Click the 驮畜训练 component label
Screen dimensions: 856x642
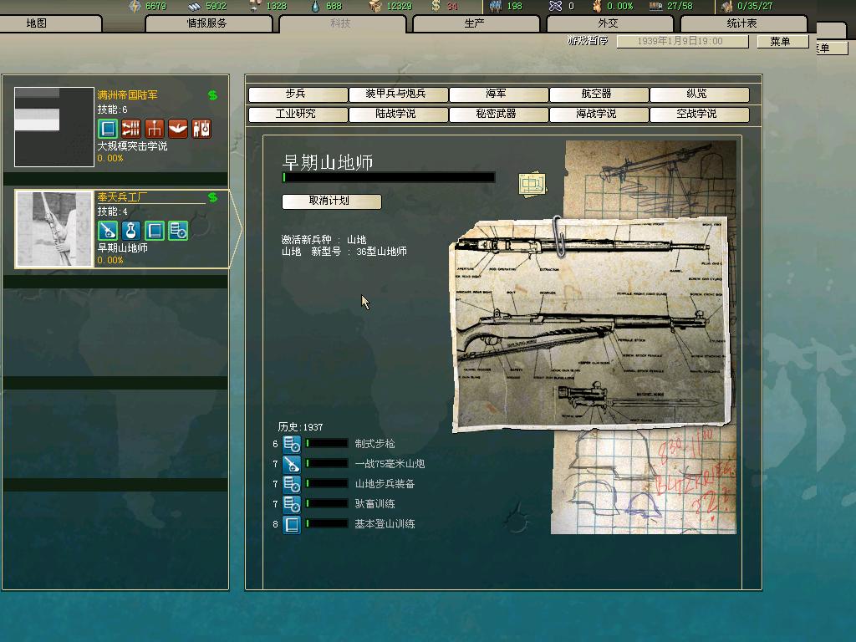374,504
